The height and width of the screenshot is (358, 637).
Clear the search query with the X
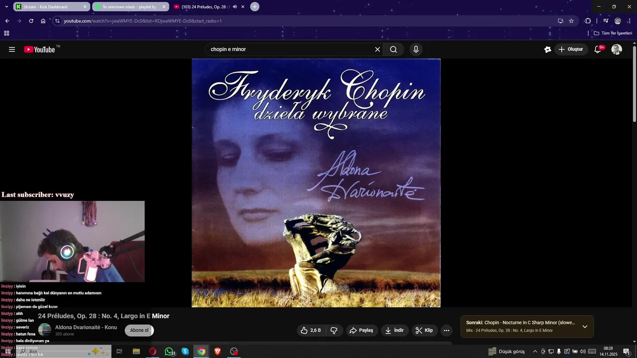[x=377, y=49]
